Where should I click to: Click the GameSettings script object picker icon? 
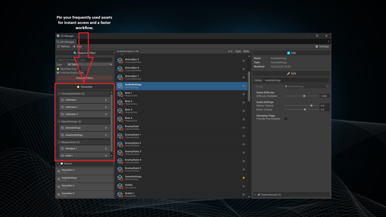328,86
